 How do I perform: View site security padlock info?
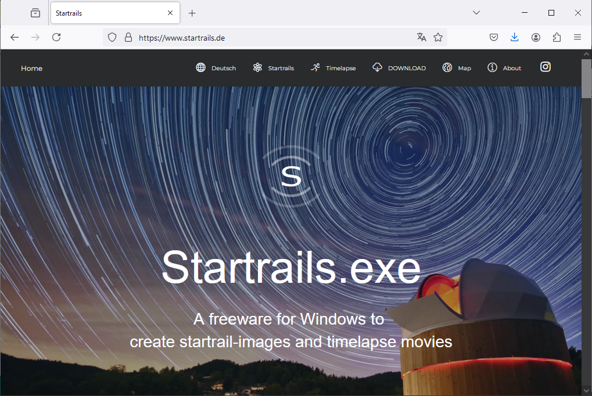click(x=128, y=37)
